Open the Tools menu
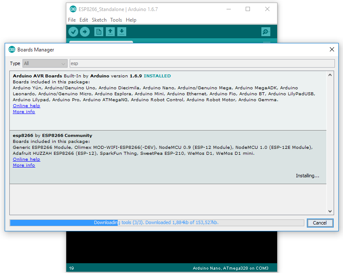Viewport: 343px width, 273px height. tap(116, 20)
